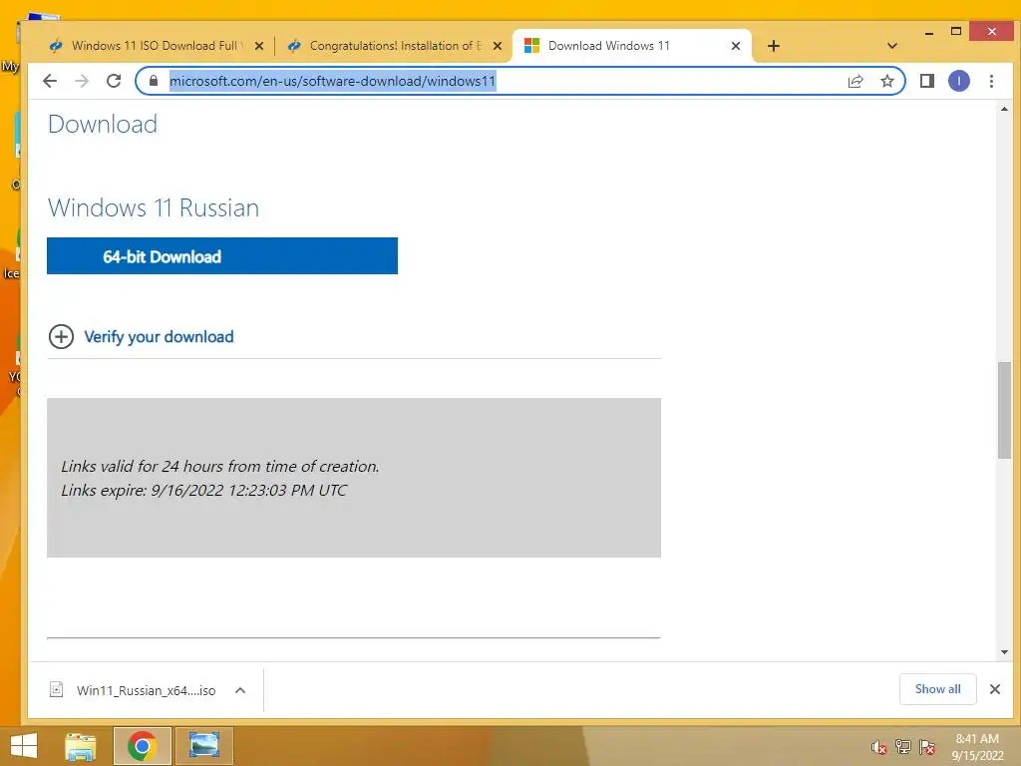The height and width of the screenshot is (766, 1021).
Task: Click the forward navigation arrow
Action: (x=82, y=81)
